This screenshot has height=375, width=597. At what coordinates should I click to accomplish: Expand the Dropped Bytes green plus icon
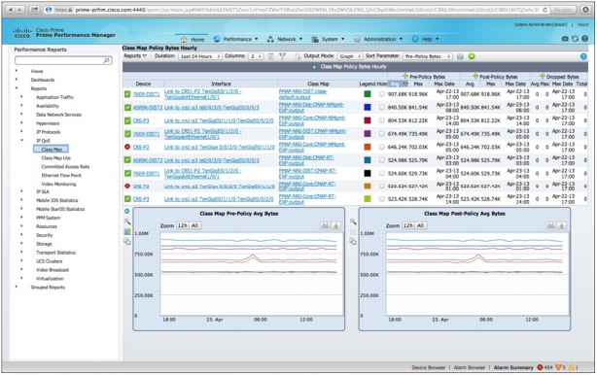(543, 77)
